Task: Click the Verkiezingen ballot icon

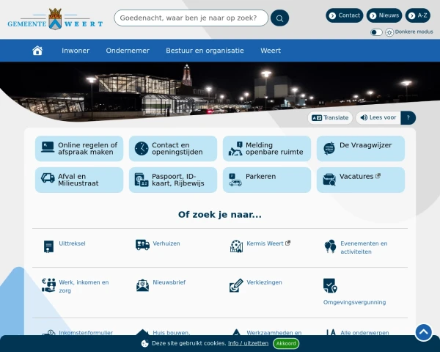Action: 236,285
